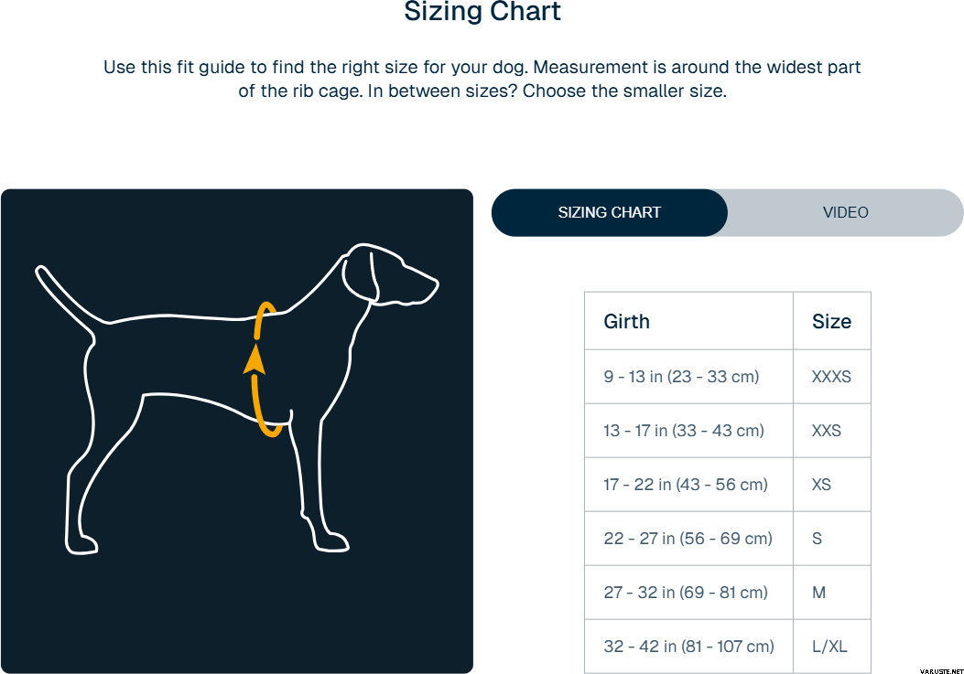Click the 32 - 42 in girth row
The height and width of the screenshot is (674, 964).
pos(688,646)
